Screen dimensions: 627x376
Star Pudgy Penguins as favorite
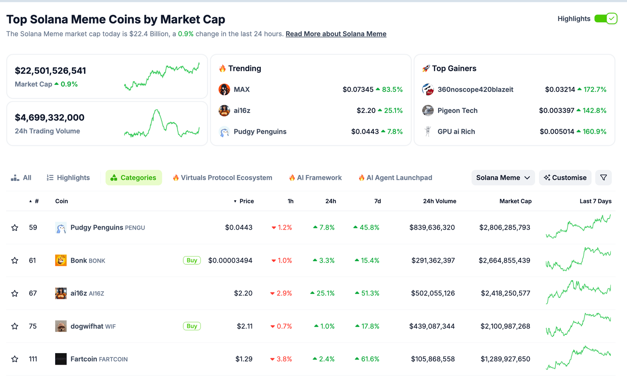pyautogui.click(x=15, y=228)
